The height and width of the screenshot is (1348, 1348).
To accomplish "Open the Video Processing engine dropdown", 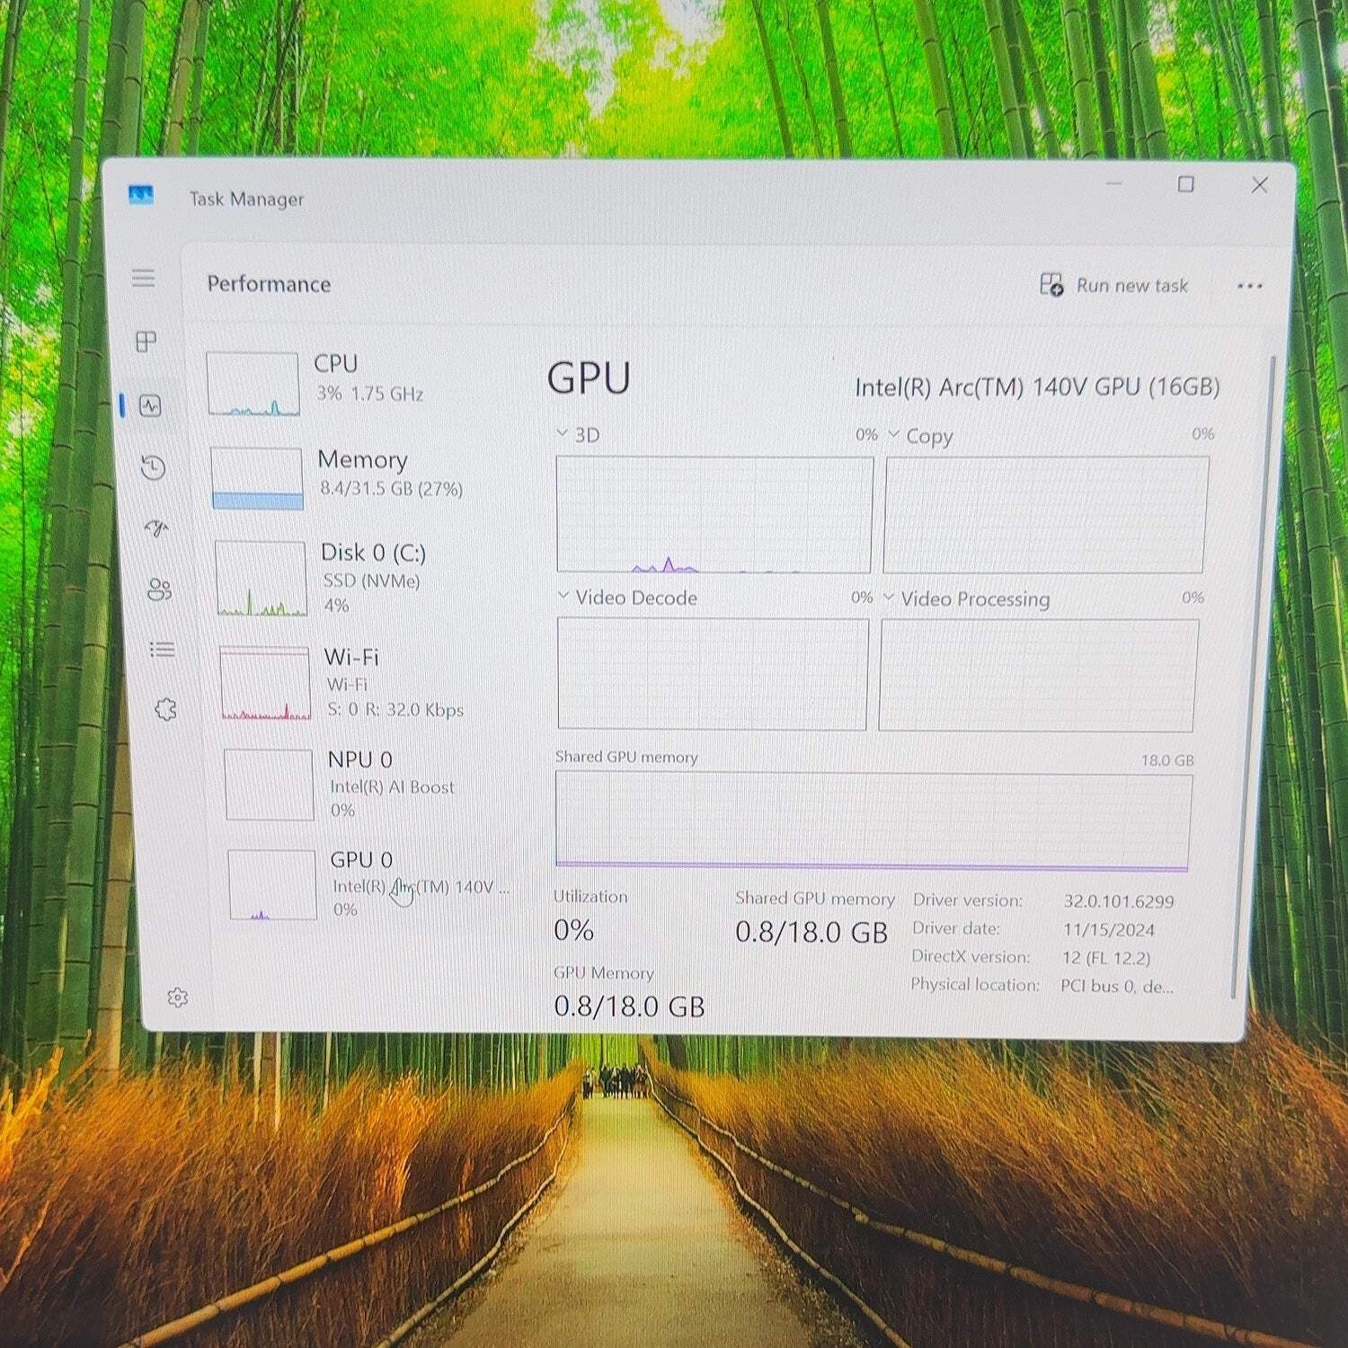I will tap(966, 599).
